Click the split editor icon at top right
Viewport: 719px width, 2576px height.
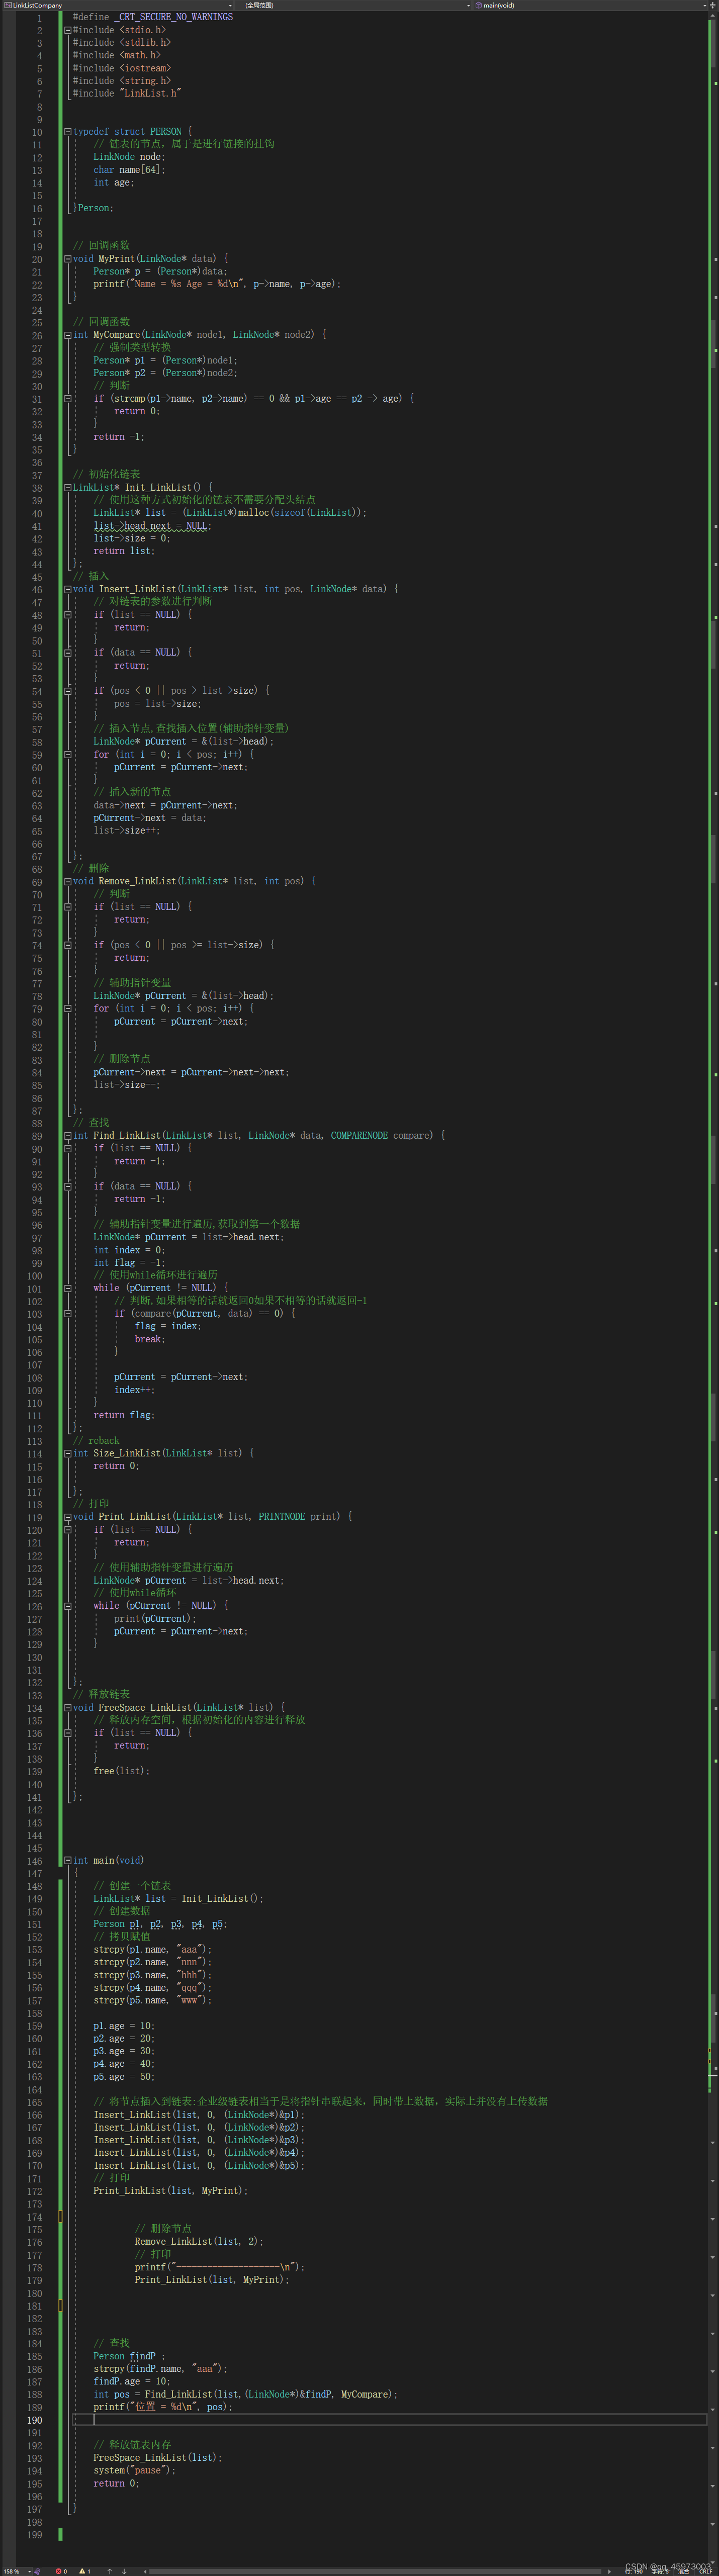coord(713,5)
